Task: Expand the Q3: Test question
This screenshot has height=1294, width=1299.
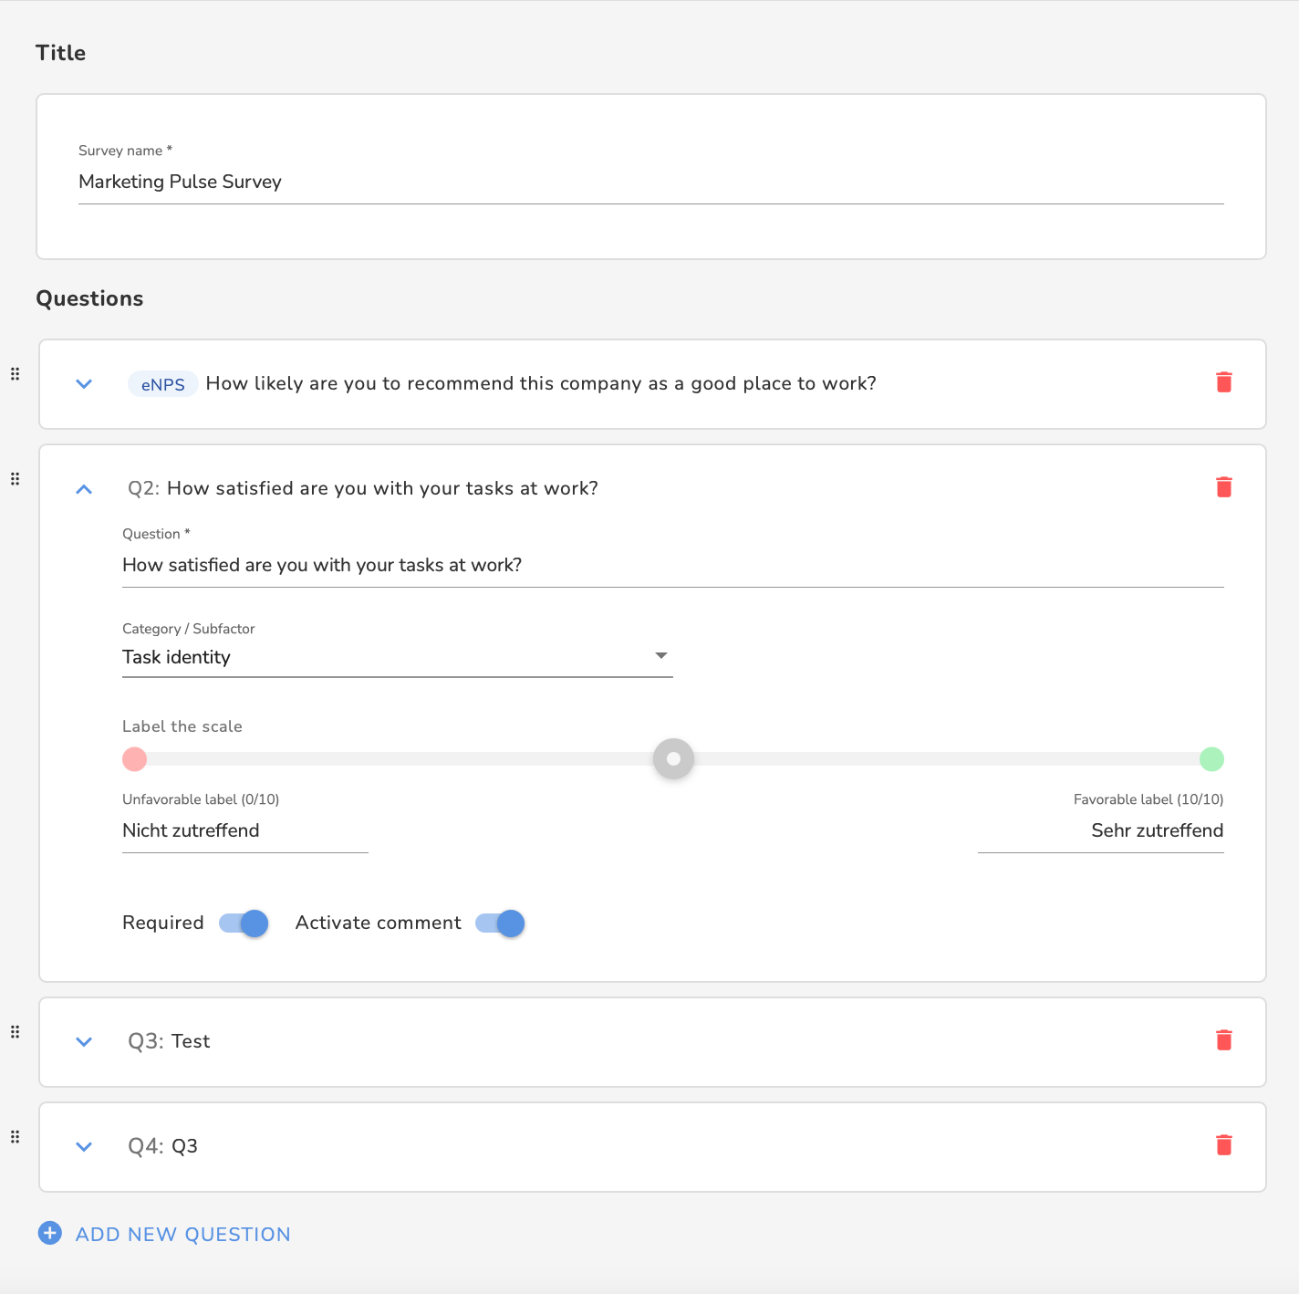Action: point(84,1042)
